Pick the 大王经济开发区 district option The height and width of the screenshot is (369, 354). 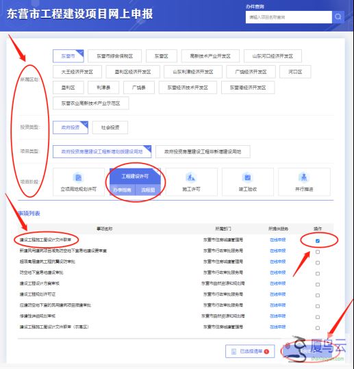pyautogui.click(x=77, y=72)
